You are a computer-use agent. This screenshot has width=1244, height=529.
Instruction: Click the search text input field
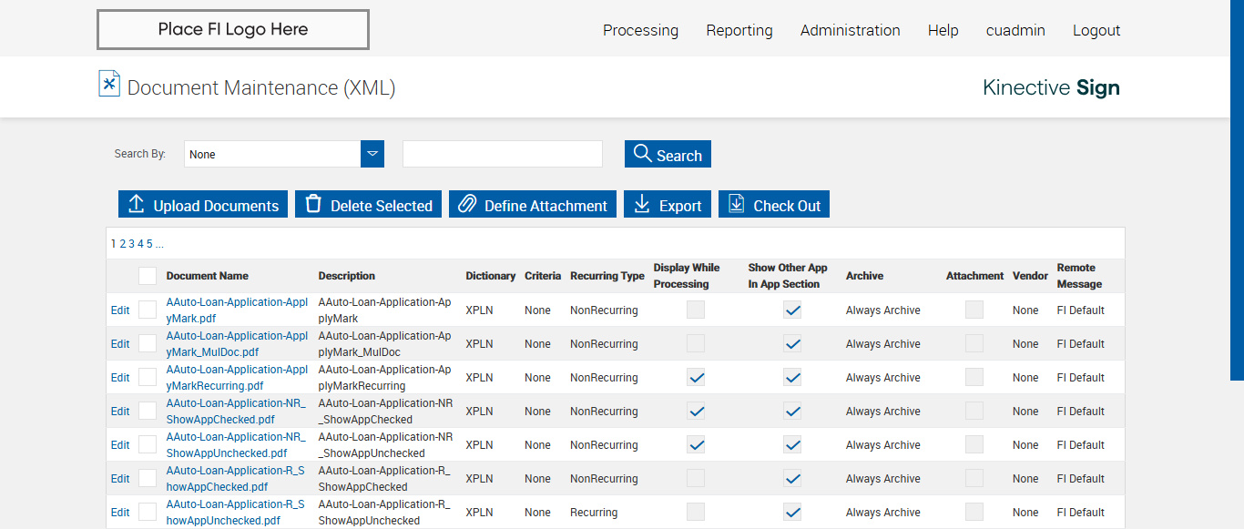coord(503,154)
